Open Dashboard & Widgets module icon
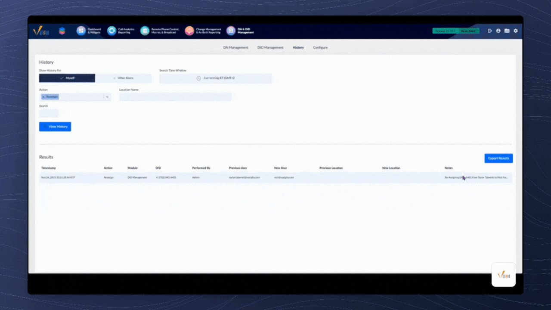Viewport: 551px width, 310px height. (81, 31)
